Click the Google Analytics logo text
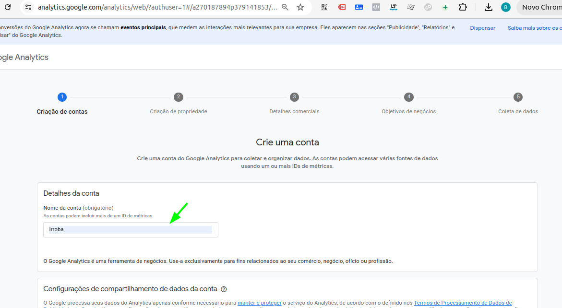 click(x=24, y=57)
